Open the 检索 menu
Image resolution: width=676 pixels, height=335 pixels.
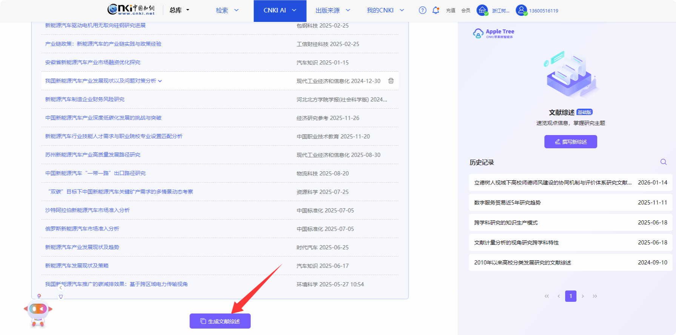pyautogui.click(x=227, y=11)
